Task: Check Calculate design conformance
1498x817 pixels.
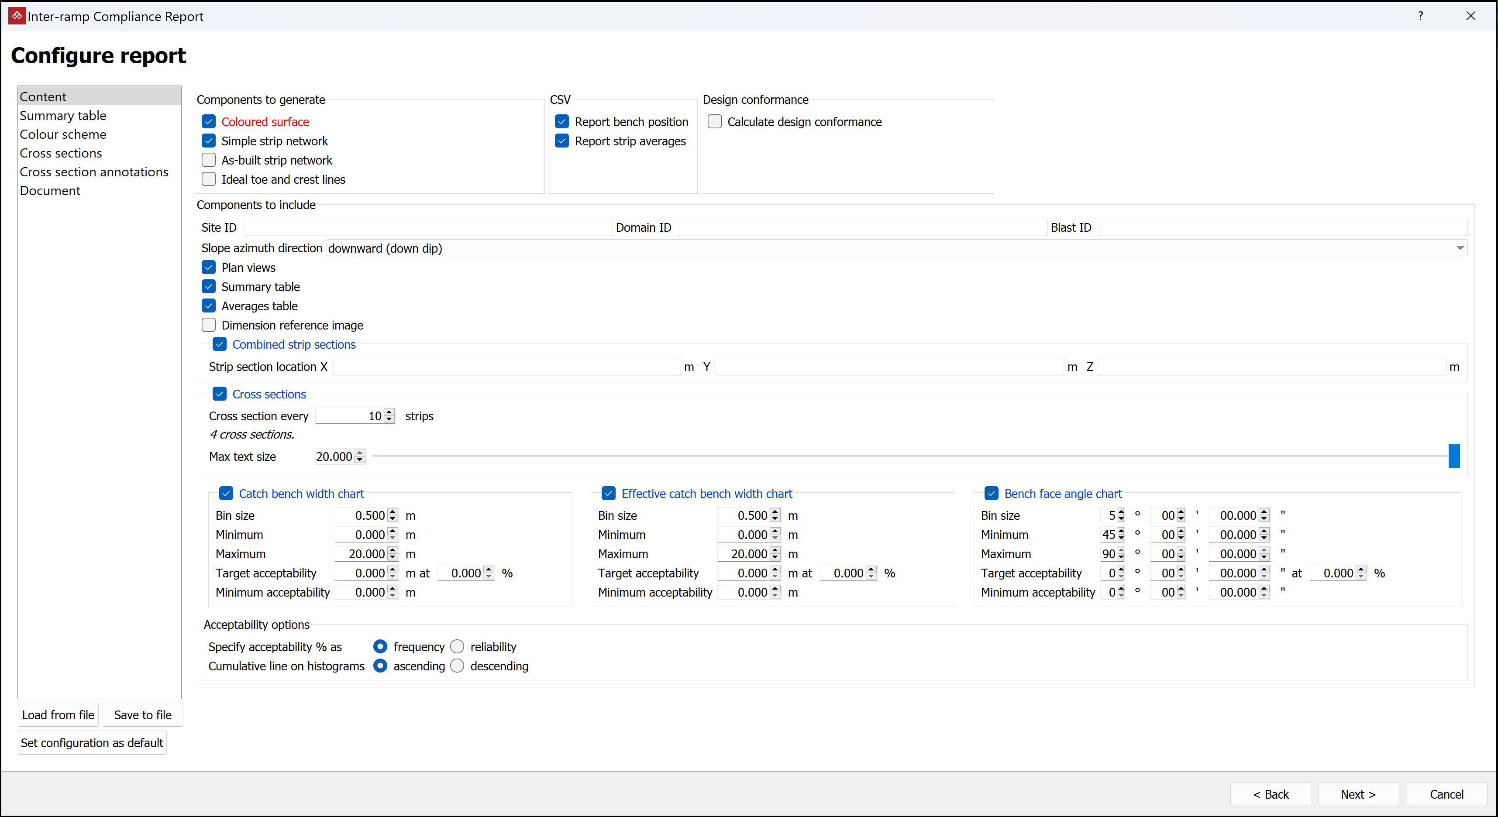Action: (x=715, y=121)
